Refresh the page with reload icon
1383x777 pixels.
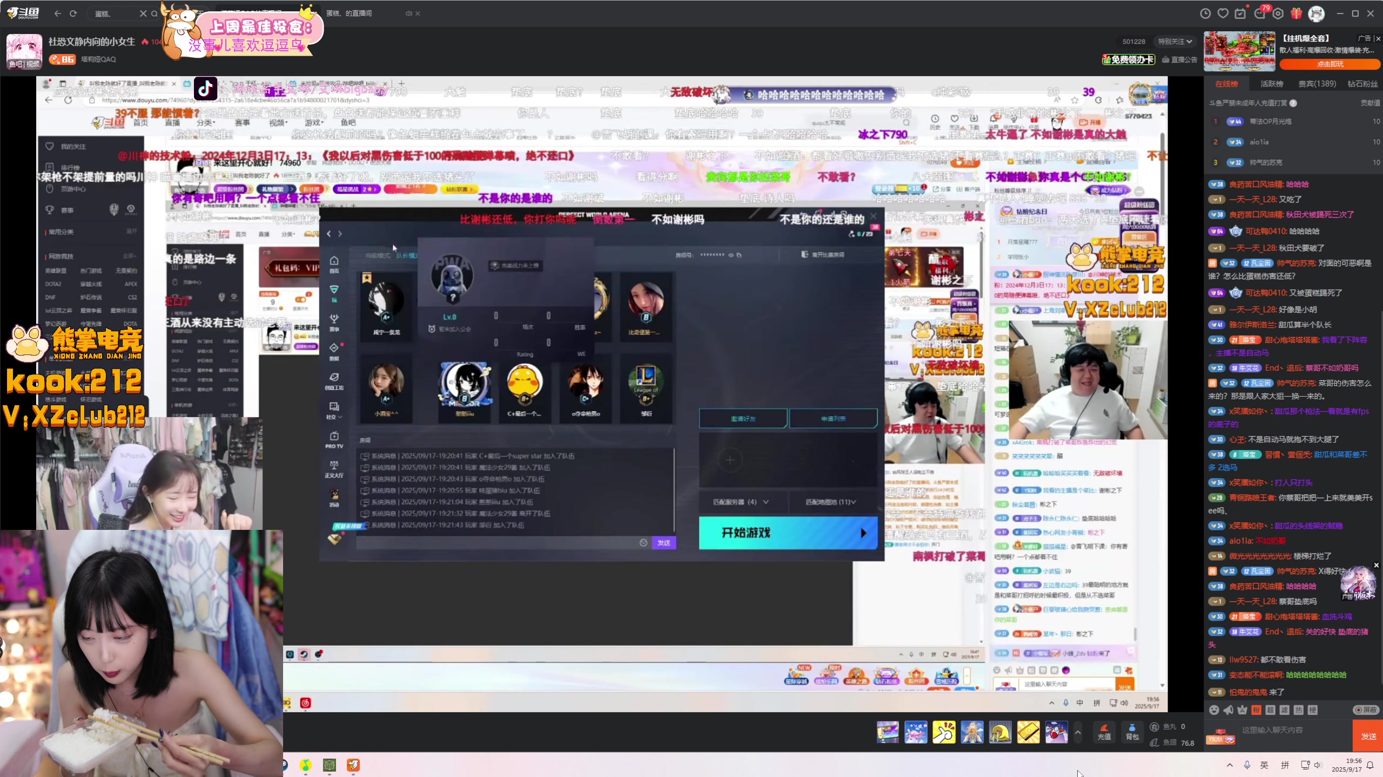click(73, 13)
